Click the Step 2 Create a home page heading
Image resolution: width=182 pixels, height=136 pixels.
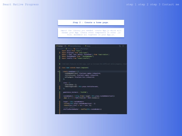pos(91,22)
